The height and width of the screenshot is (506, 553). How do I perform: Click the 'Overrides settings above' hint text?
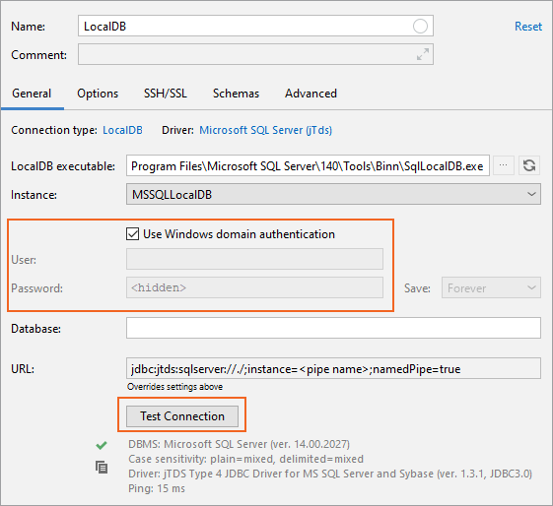(x=174, y=387)
